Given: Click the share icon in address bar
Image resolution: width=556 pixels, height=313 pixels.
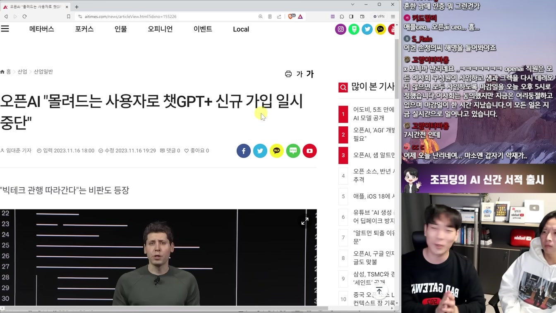Looking at the screenshot, I should click(x=279, y=17).
